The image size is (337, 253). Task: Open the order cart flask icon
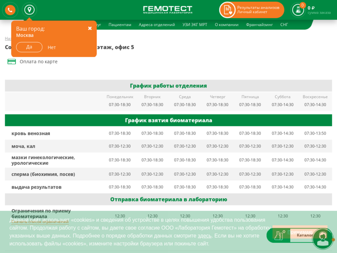click(x=298, y=10)
